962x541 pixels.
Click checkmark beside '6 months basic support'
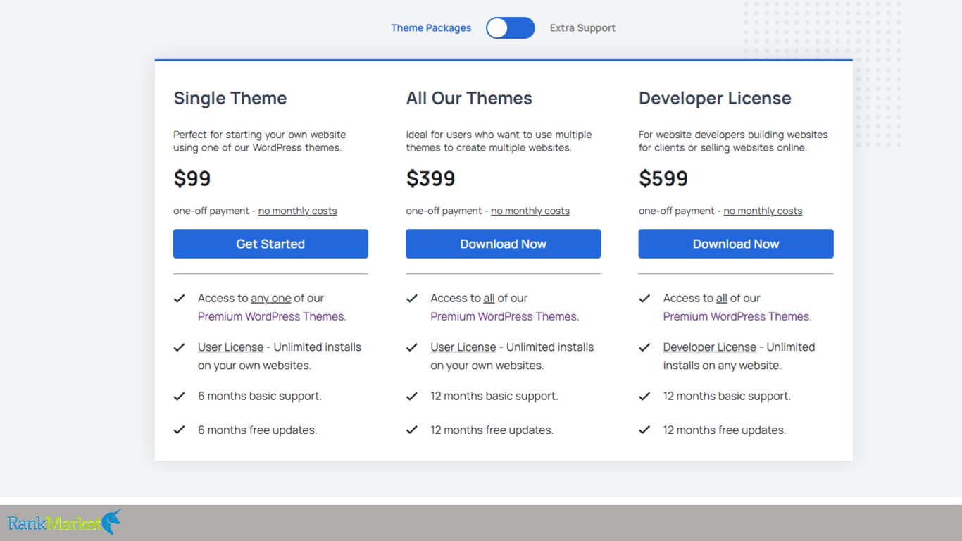[x=179, y=396]
